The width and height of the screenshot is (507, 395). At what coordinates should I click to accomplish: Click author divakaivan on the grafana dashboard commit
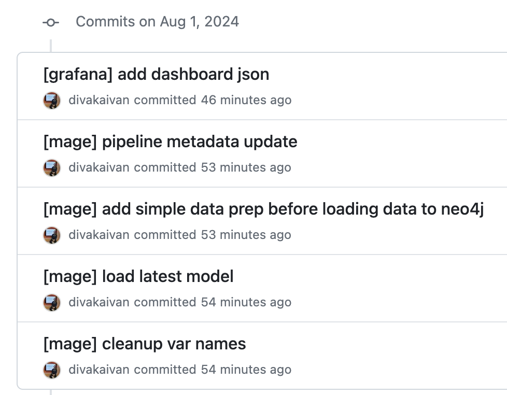pos(99,100)
